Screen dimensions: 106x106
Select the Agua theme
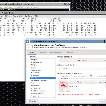click(x=43, y=68)
